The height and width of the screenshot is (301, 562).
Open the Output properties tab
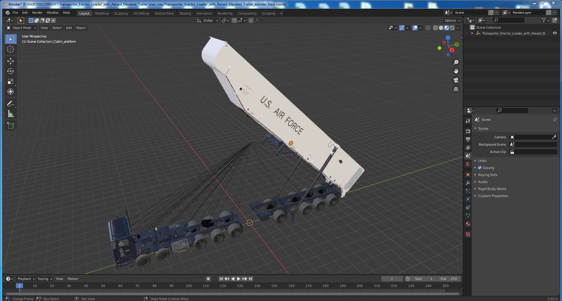tap(468, 139)
